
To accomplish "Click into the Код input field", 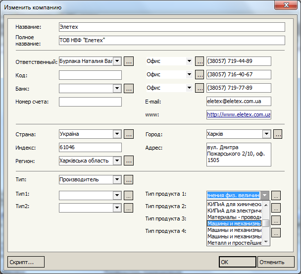I will tap(90, 75).
